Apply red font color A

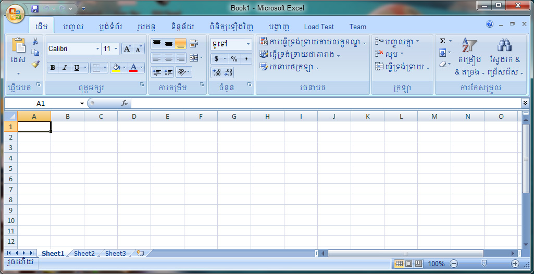[x=133, y=68]
